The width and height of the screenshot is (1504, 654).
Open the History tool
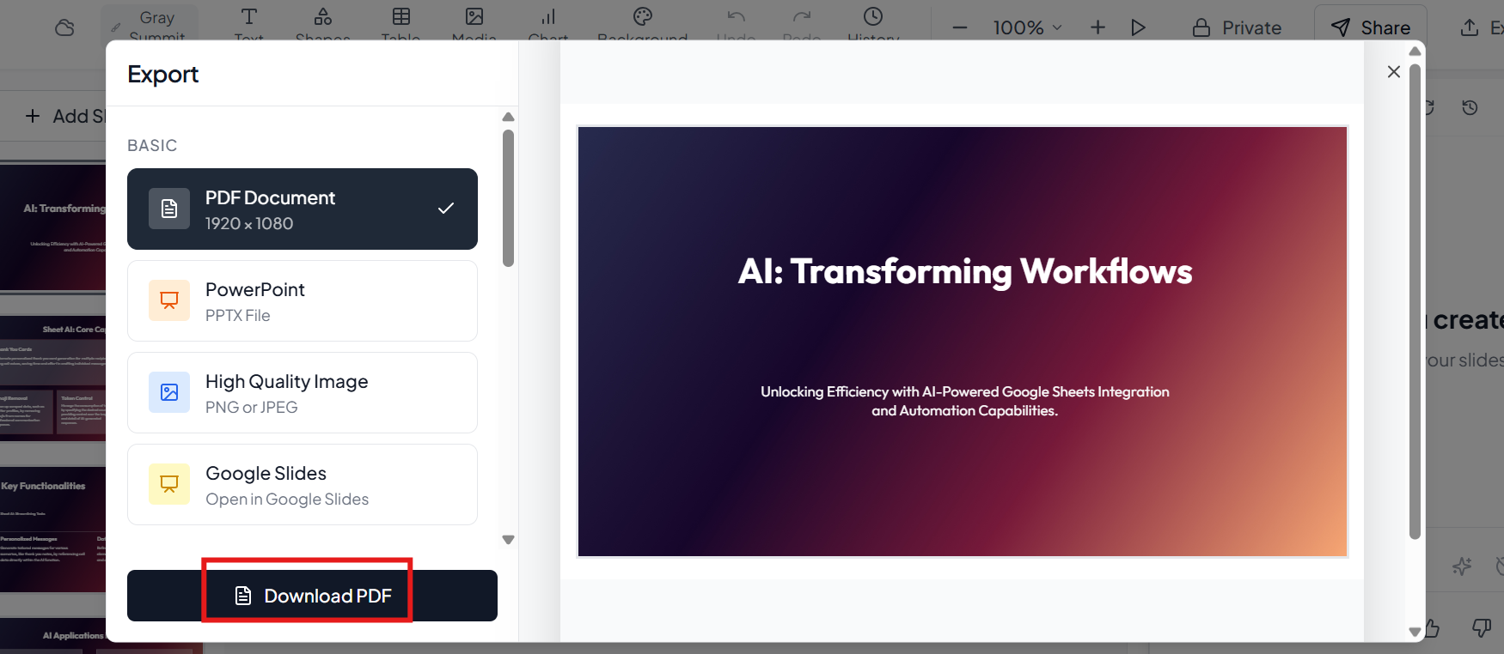873,24
